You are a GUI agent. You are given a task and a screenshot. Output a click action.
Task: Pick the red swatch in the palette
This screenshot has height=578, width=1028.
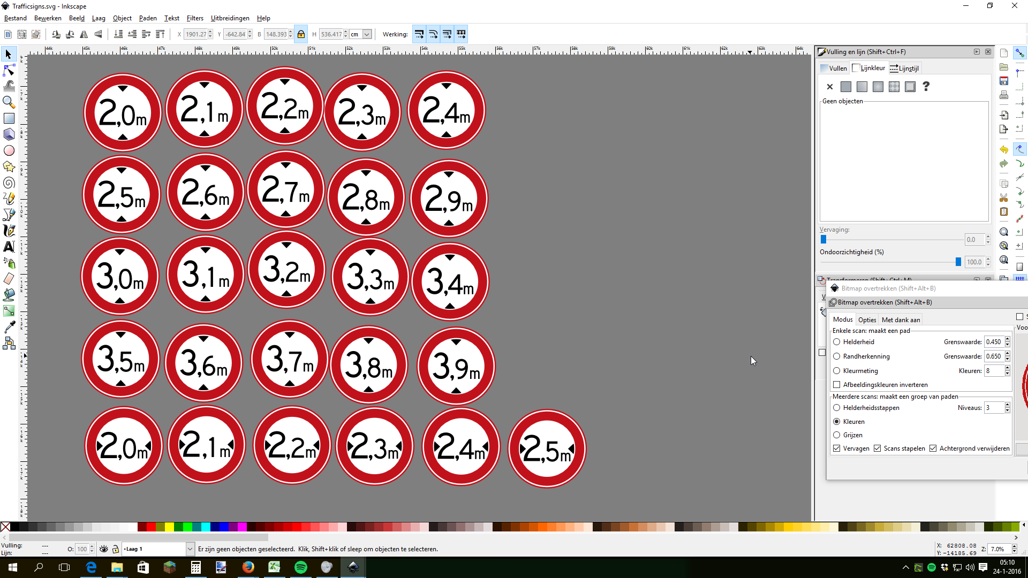pos(151,527)
